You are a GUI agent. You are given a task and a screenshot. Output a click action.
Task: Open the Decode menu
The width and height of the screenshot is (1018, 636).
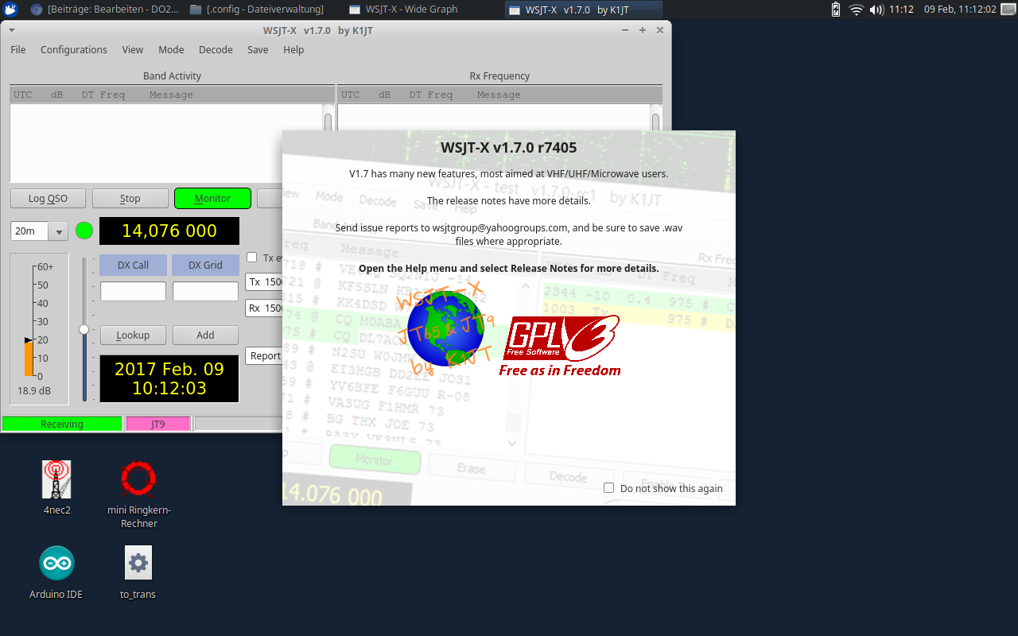216,49
